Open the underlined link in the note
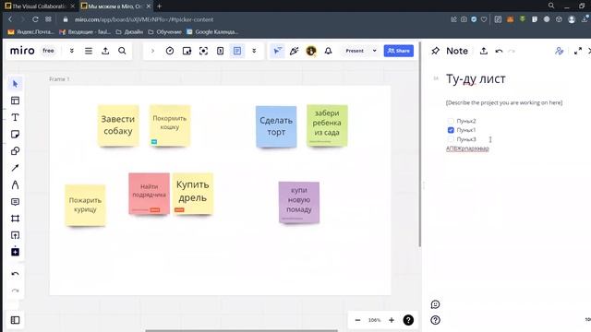This screenshot has width=591, height=332. (467, 148)
